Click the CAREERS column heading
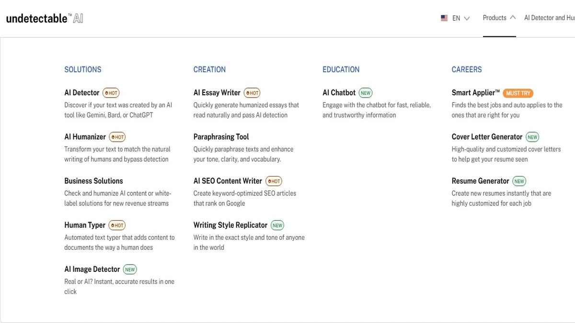Viewport: 575px width, 323px height. 467,69
